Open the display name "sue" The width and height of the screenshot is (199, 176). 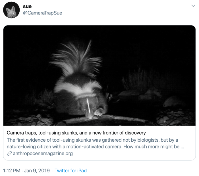pyautogui.click(x=27, y=6)
